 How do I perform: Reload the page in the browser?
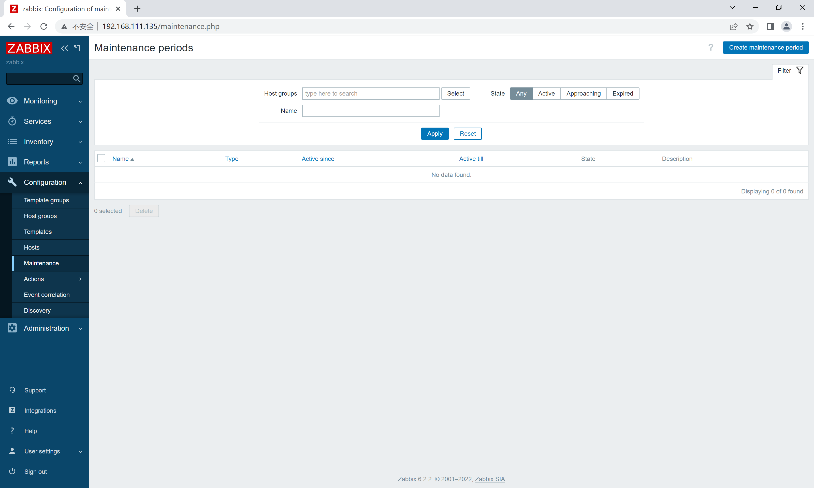click(x=44, y=26)
